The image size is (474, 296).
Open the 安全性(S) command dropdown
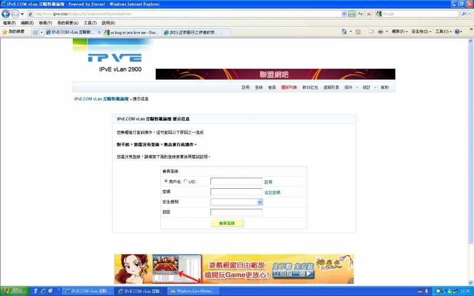point(421,32)
